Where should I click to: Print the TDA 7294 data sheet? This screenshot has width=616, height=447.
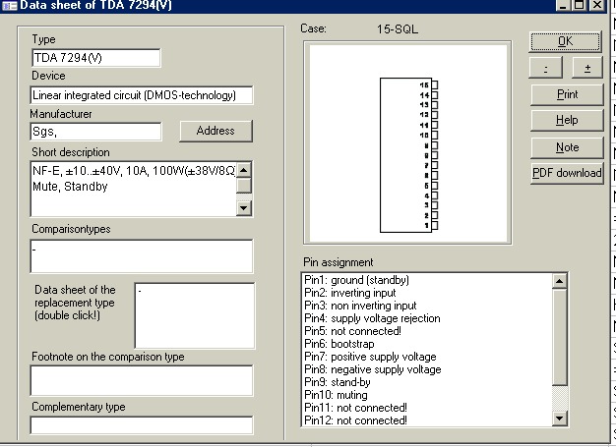pos(567,94)
